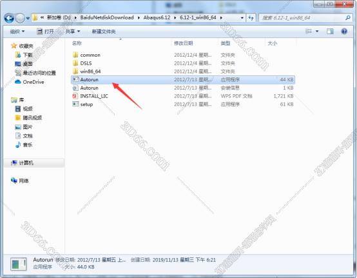
Task: Click the change view icon
Action: click(x=309, y=31)
